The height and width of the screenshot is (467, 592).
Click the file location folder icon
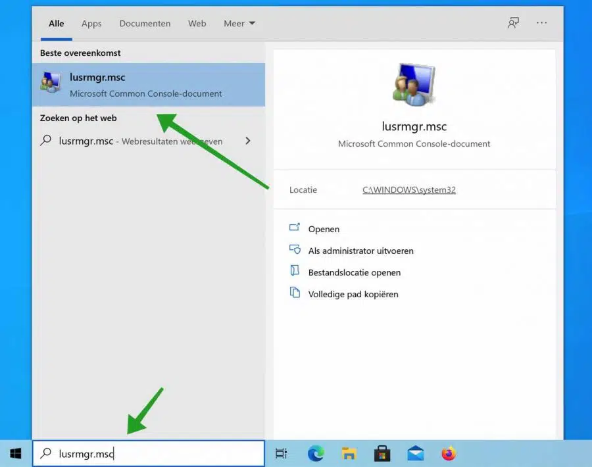tap(295, 270)
